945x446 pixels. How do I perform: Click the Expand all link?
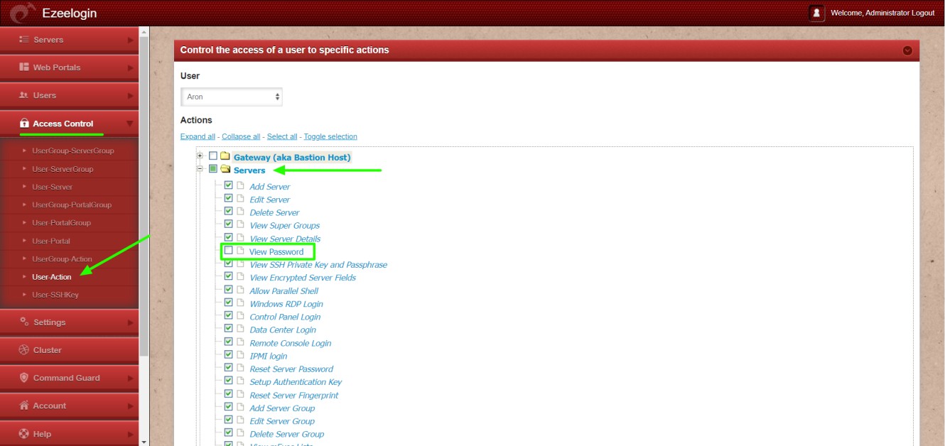tap(198, 136)
